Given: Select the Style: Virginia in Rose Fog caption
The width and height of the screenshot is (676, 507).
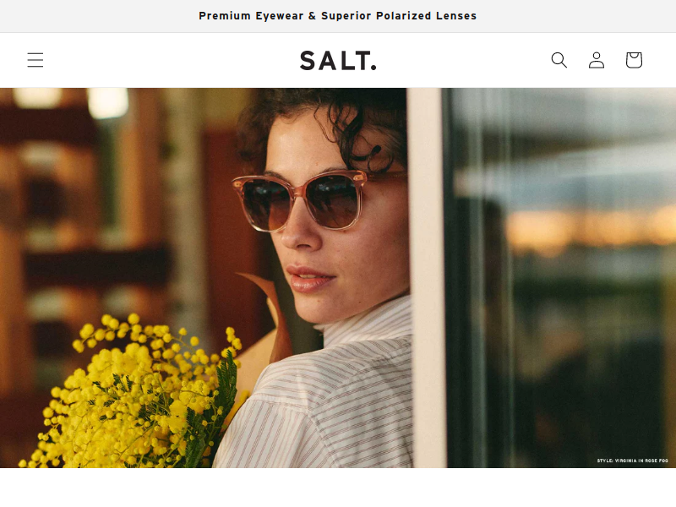Looking at the screenshot, I should 632,461.
